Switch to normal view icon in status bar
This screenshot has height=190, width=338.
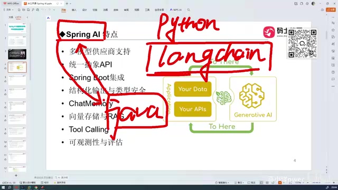click(261, 183)
